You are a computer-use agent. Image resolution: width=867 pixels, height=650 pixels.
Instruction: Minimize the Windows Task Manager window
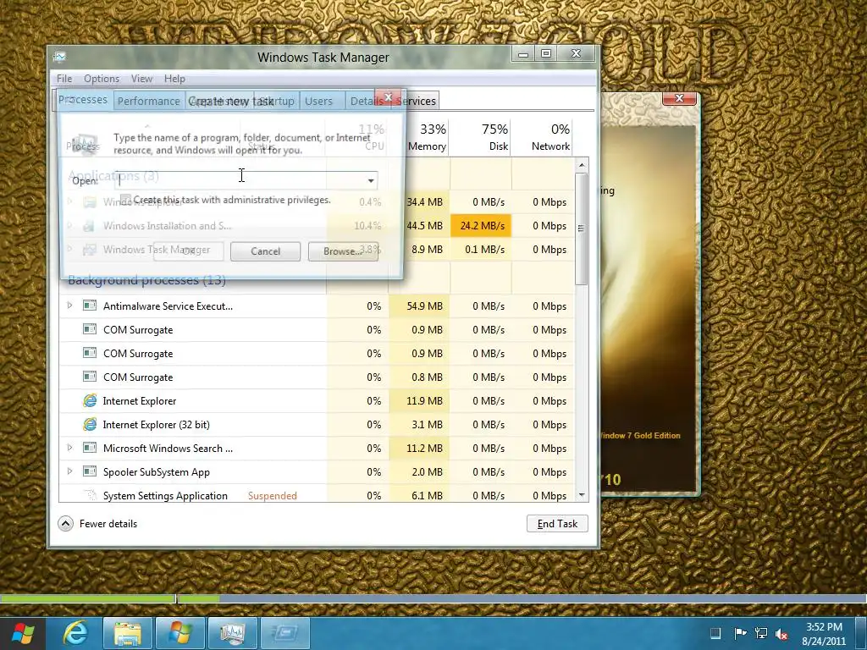(523, 53)
